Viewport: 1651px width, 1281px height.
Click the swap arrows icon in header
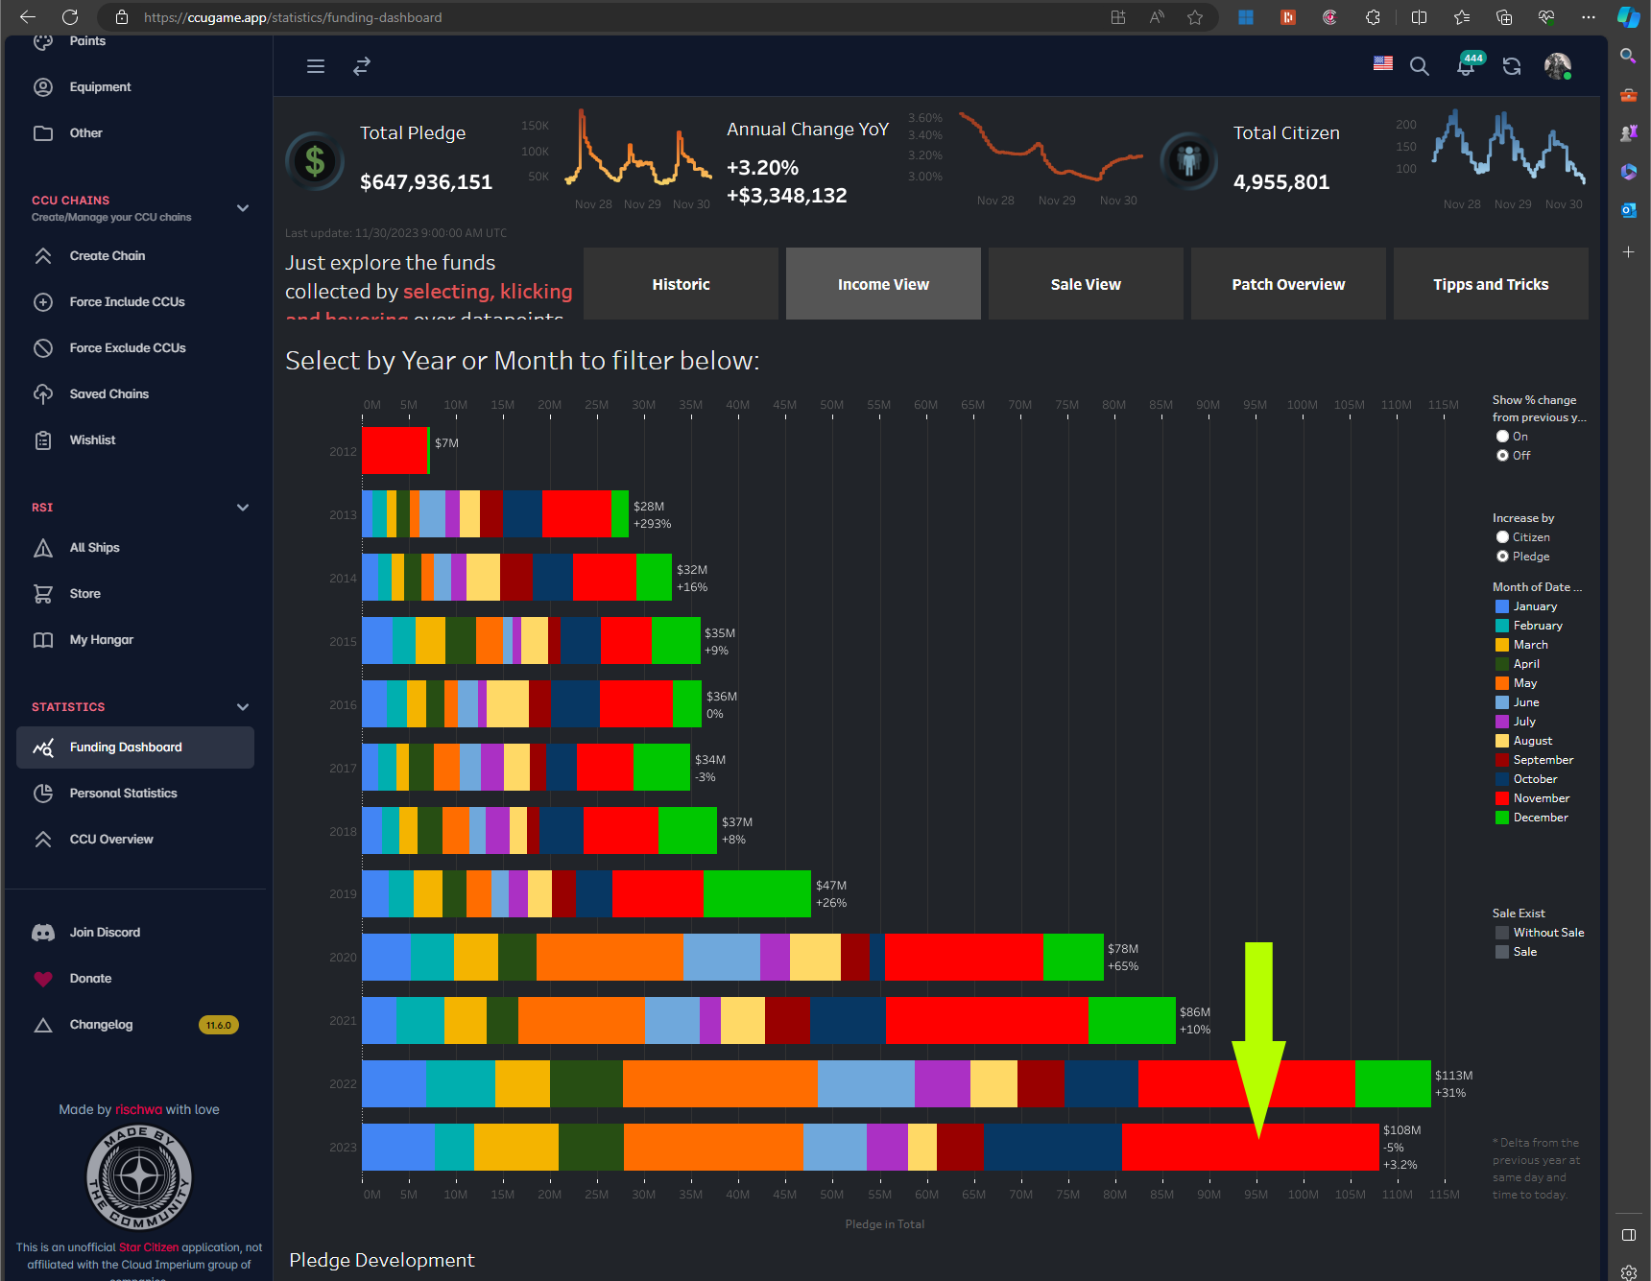tap(361, 66)
